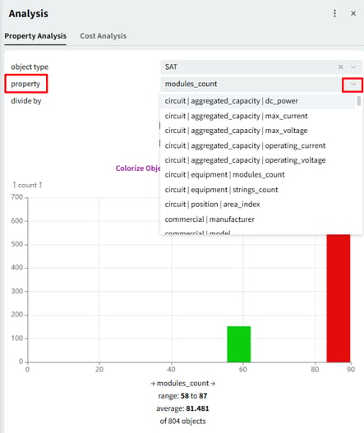
Task: Pick circuit aggregated_capacity operating_voltage option
Action: pos(257,160)
